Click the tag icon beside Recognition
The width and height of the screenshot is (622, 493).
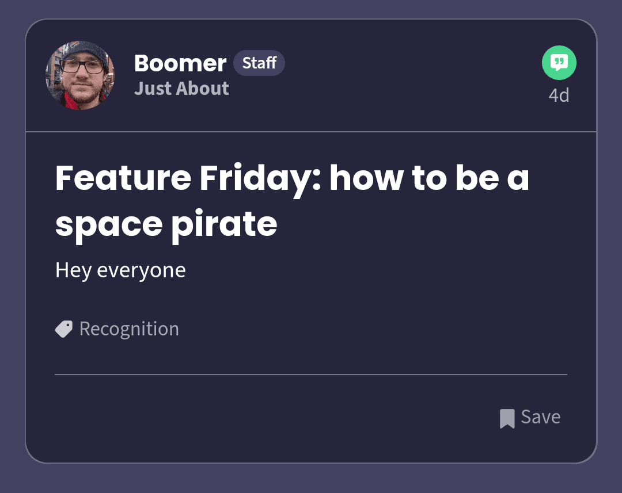tap(64, 329)
